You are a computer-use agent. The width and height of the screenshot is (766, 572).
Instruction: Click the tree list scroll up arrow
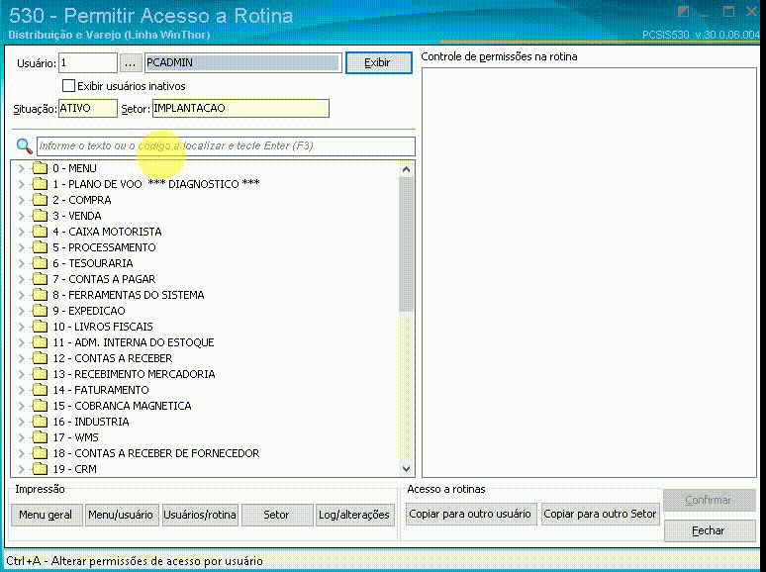[x=406, y=169]
